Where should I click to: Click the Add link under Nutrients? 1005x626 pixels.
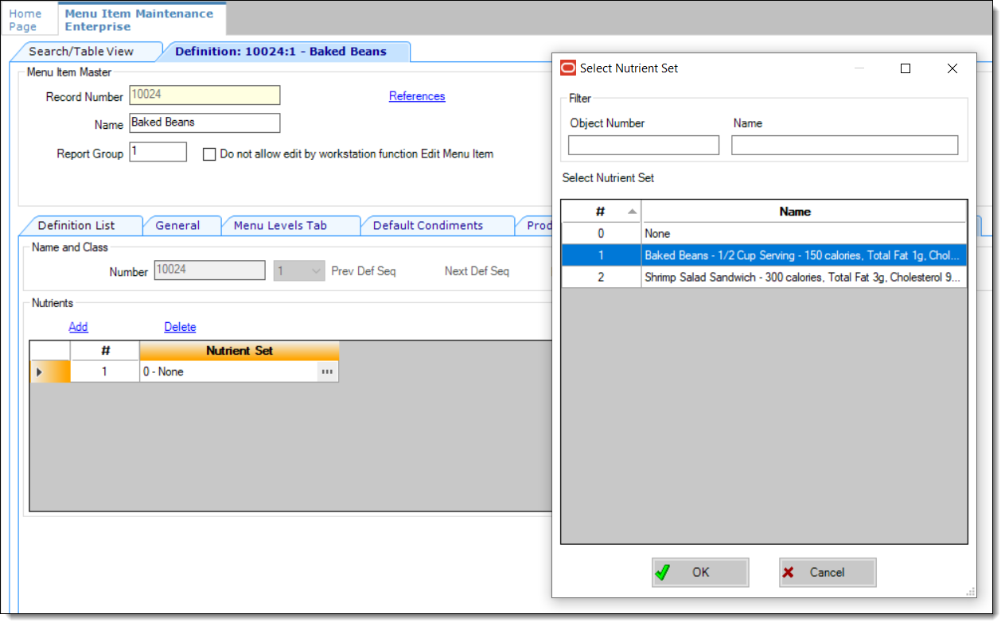(78, 327)
